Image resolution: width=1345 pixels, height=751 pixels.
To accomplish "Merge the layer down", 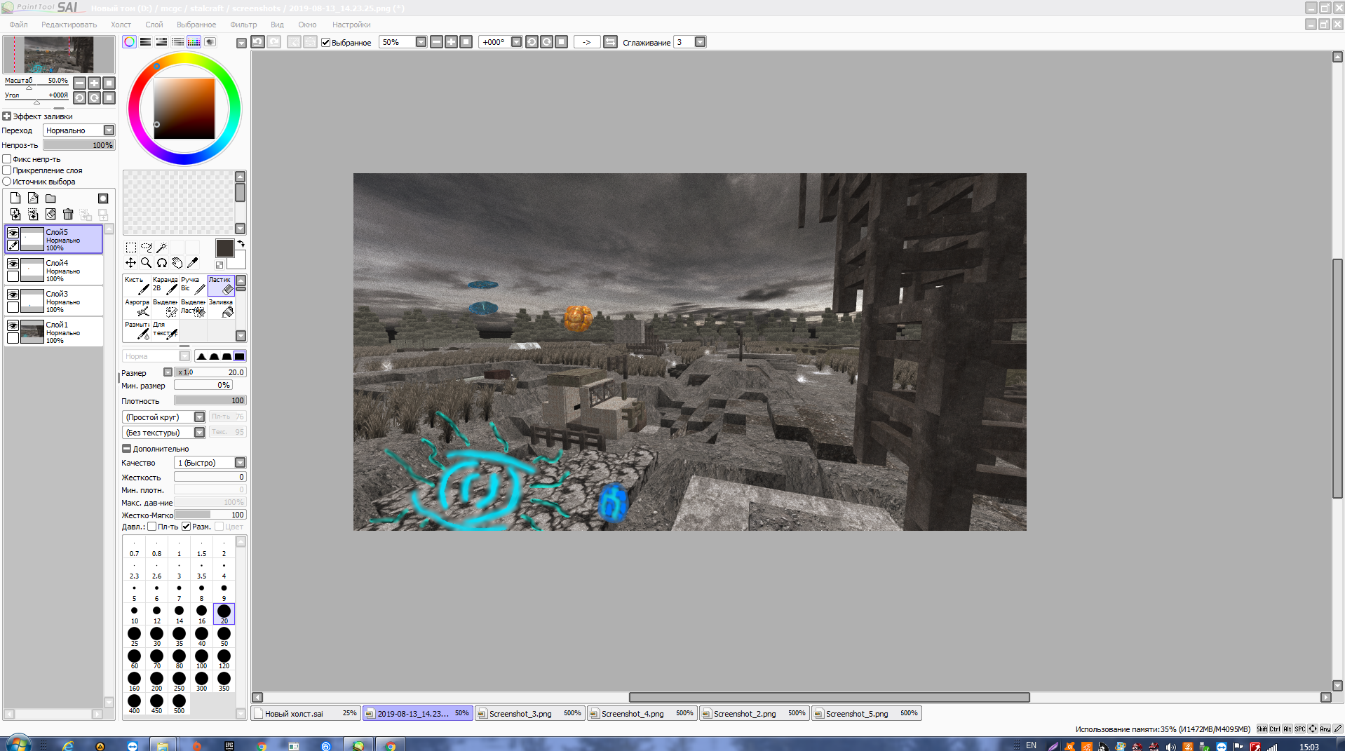I will pos(15,215).
